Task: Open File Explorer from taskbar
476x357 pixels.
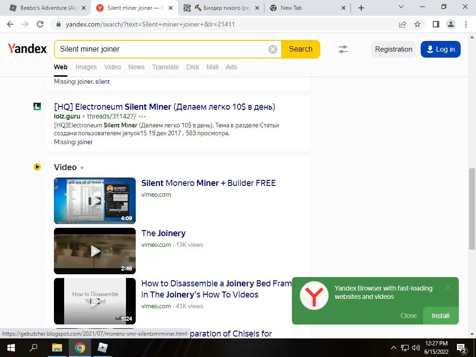Action: [x=57, y=348]
